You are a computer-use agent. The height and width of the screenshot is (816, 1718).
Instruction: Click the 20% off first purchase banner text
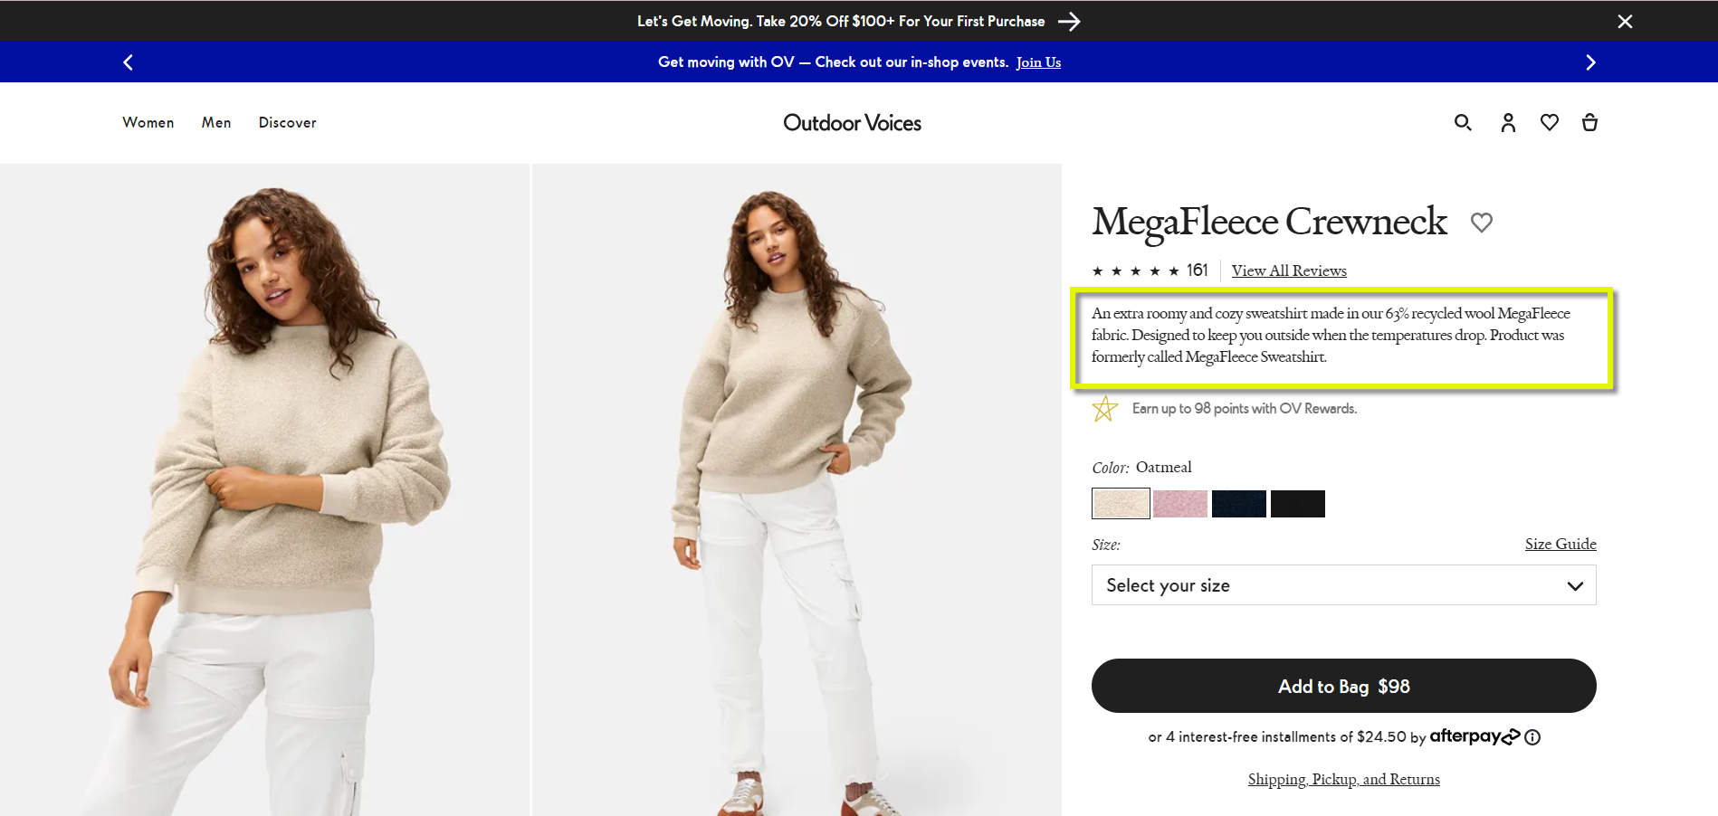pos(841,21)
